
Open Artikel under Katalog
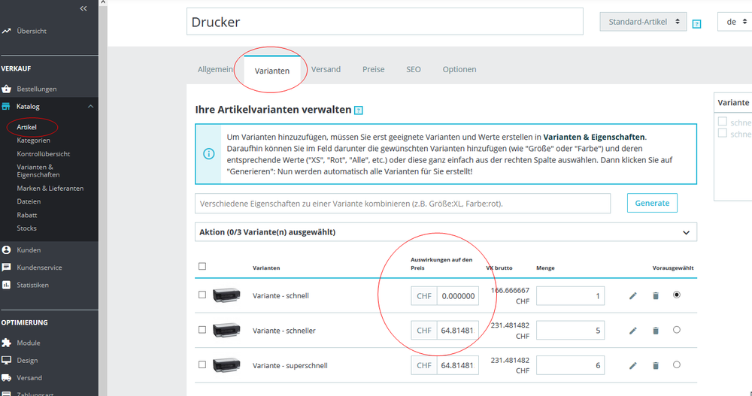click(27, 128)
